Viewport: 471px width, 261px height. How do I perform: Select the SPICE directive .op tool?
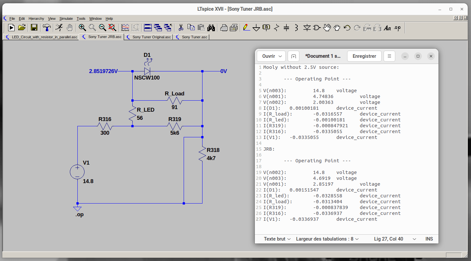pos(398,28)
